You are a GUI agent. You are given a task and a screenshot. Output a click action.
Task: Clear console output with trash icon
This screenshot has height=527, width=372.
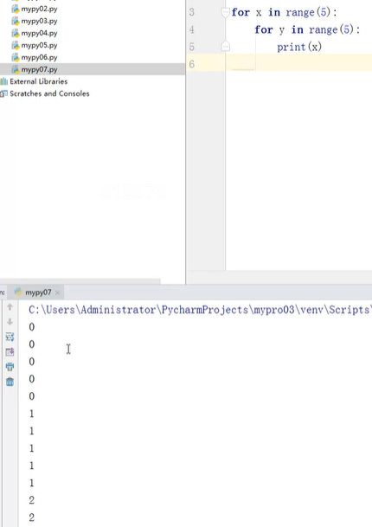10,382
